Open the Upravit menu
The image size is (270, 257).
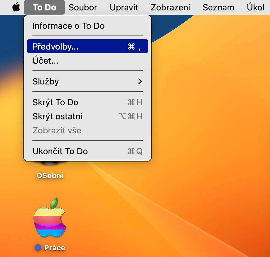[124, 7]
